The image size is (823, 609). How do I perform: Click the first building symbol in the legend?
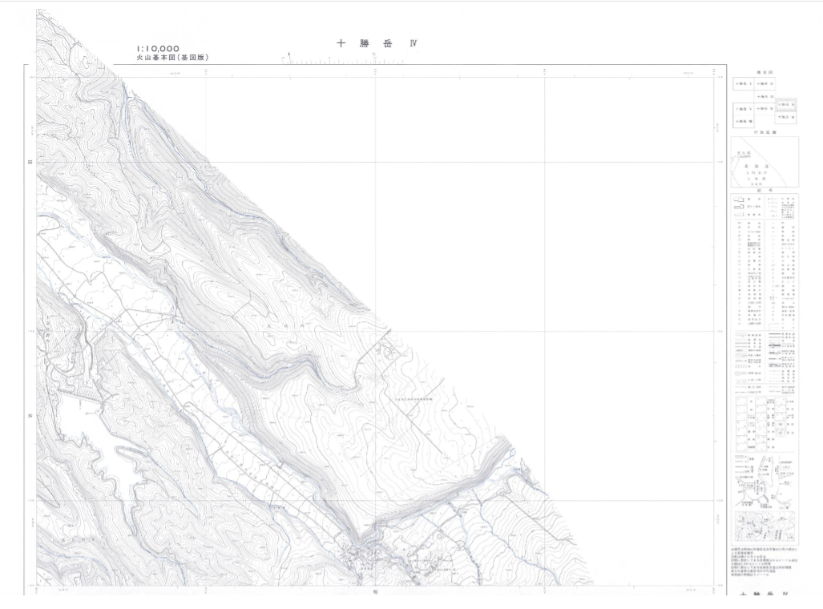739,199
